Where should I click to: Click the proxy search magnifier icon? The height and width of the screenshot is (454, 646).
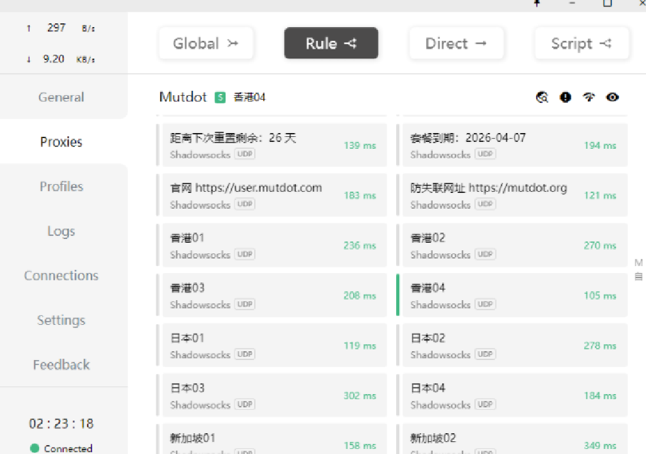(x=542, y=97)
